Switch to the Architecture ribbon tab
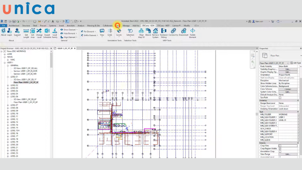 [x=14, y=26]
